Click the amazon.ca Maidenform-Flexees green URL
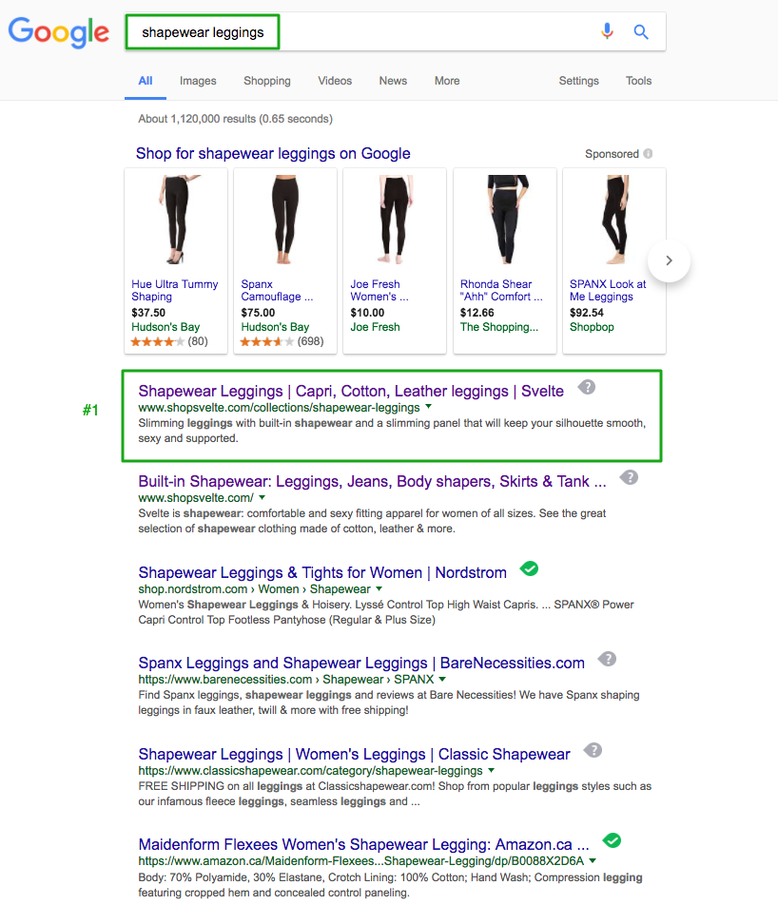This screenshot has height=924, width=778. pyautogui.click(x=360, y=861)
